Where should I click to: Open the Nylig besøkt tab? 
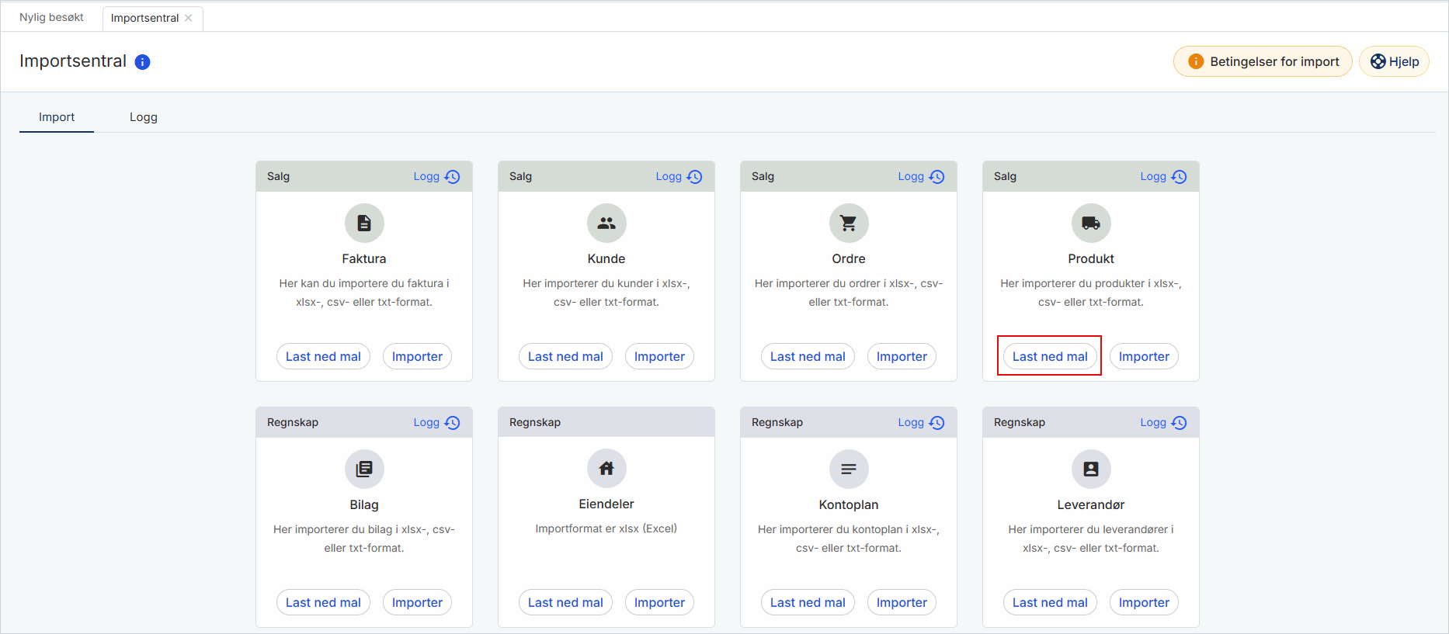click(x=51, y=17)
